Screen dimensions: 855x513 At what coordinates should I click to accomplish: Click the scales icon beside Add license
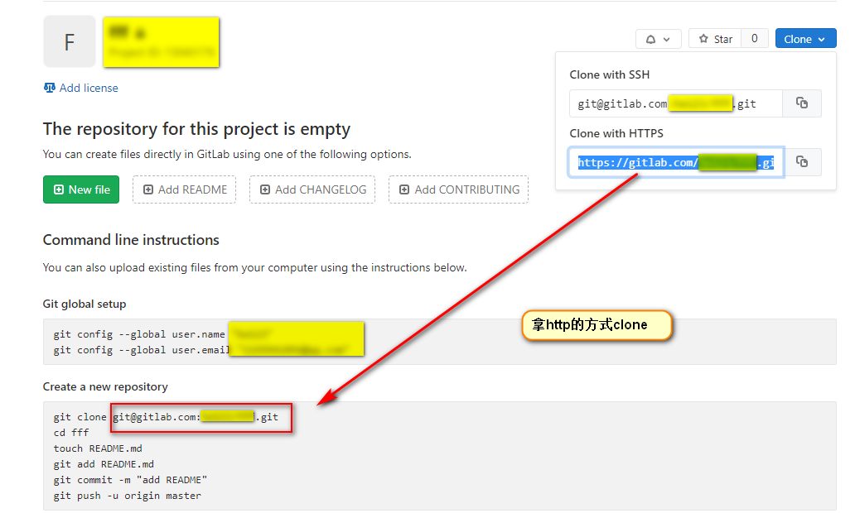49,88
